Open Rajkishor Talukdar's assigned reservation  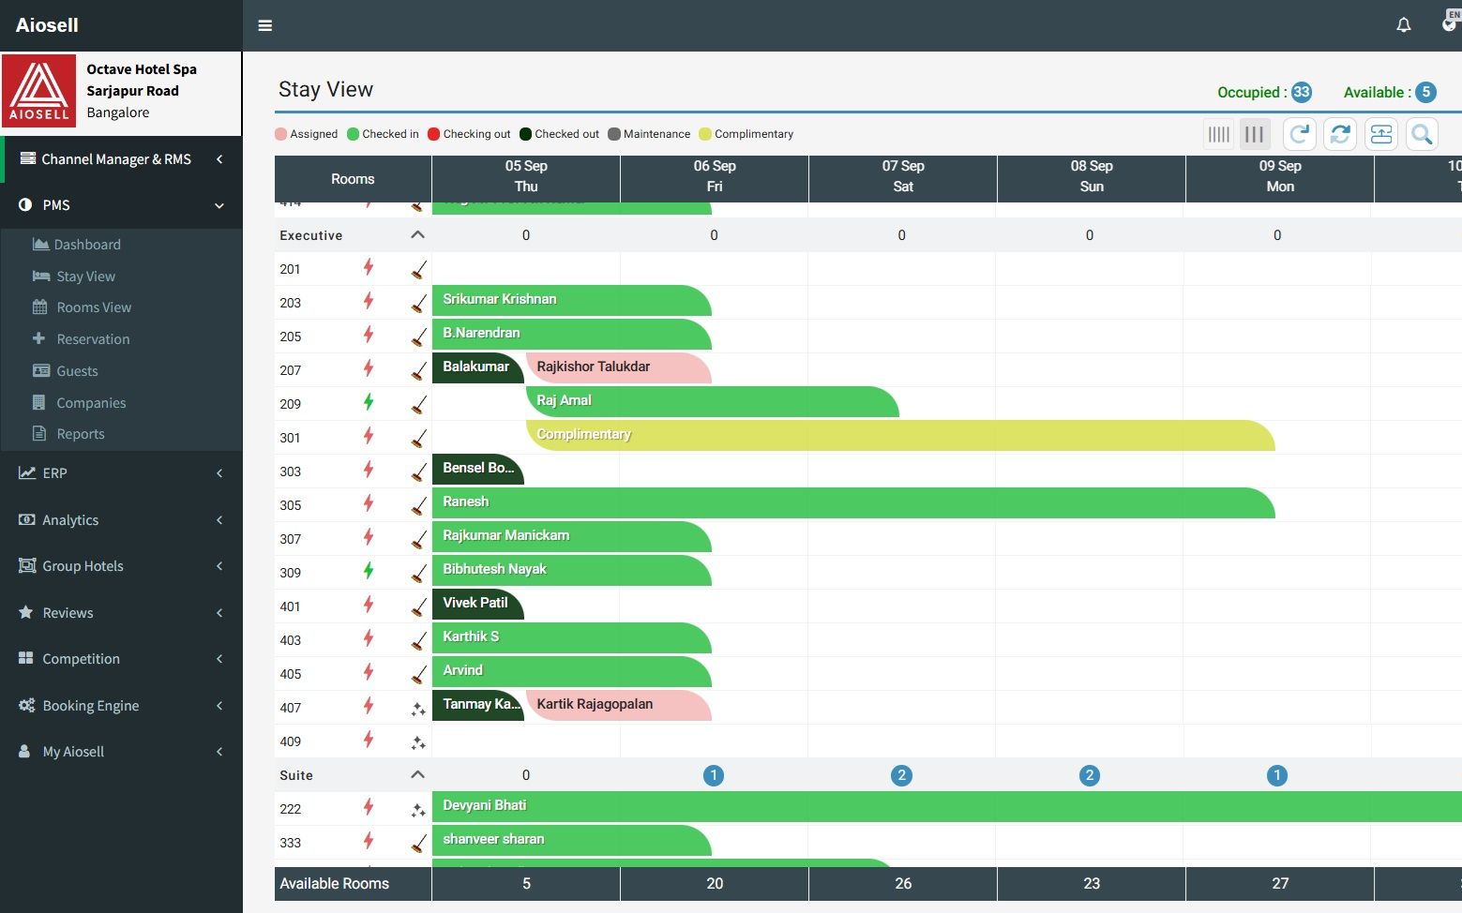[617, 367]
